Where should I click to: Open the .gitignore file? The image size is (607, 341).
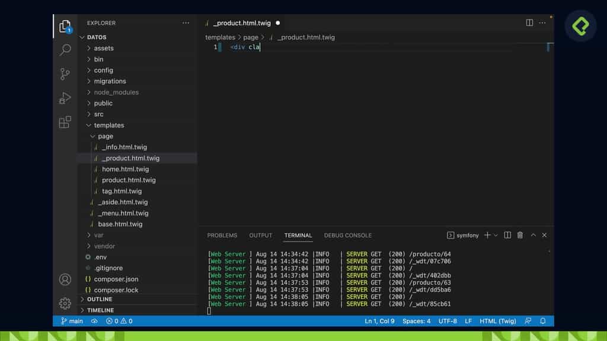(x=108, y=268)
